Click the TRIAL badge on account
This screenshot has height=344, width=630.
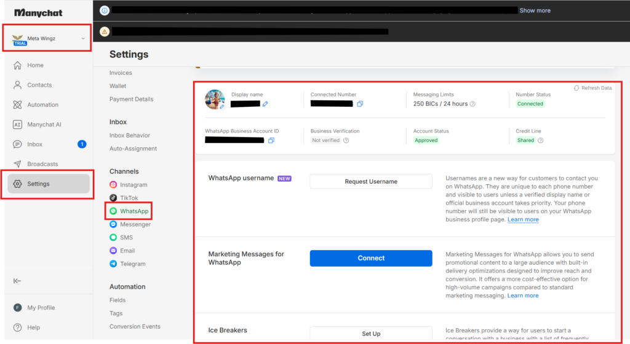click(x=20, y=43)
